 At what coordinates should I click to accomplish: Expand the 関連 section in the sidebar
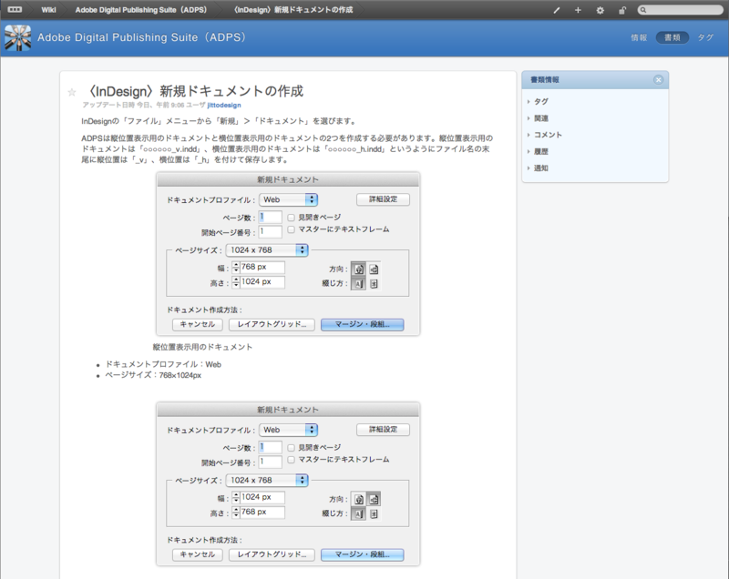click(539, 118)
